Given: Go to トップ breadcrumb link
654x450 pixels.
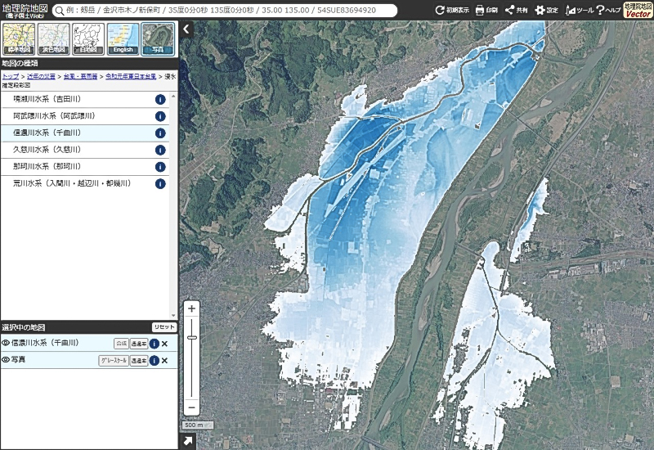Looking at the screenshot, I should pyautogui.click(x=11, y=76).
